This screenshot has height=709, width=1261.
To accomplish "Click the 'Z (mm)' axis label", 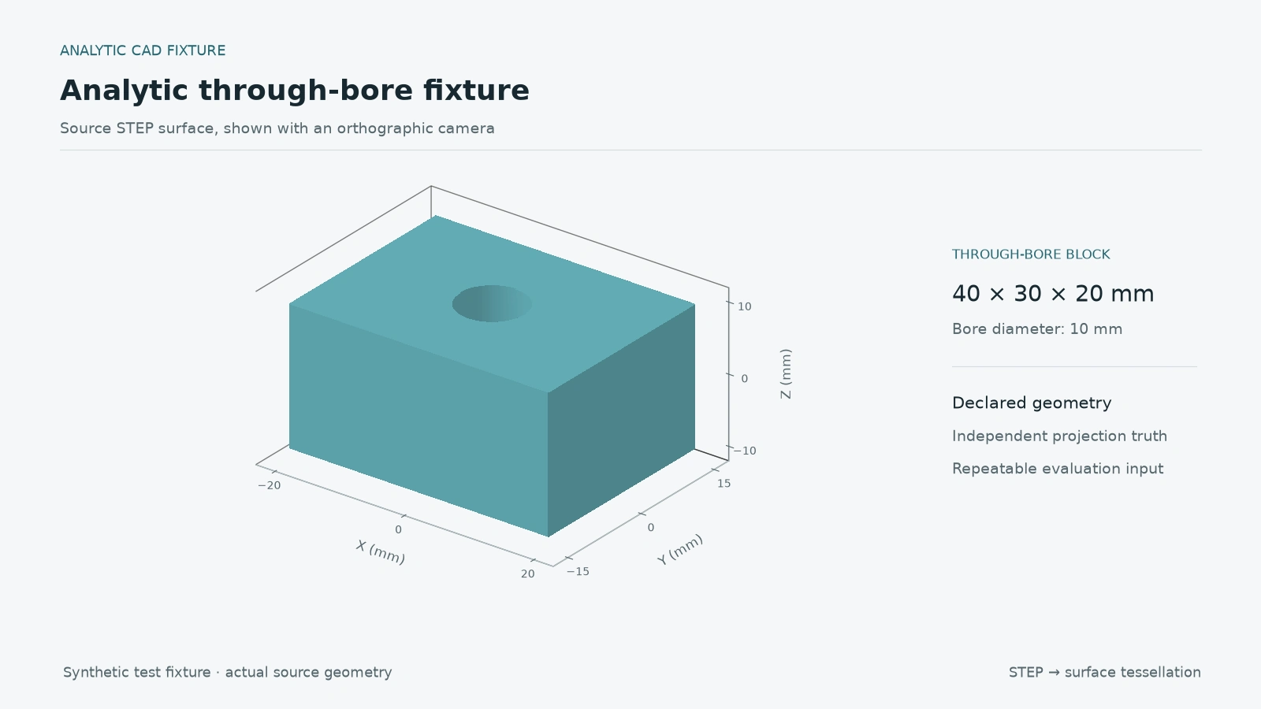I will click(x=786, y=373).
